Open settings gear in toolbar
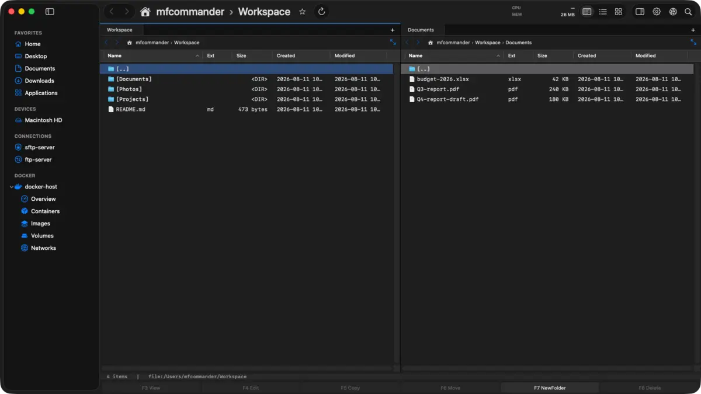Screen dimensions: 701x394 (657, 12)
